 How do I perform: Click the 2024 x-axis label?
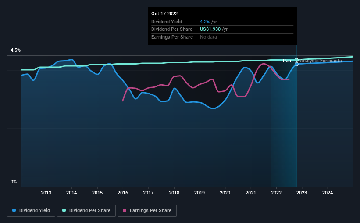coord(328,193)
